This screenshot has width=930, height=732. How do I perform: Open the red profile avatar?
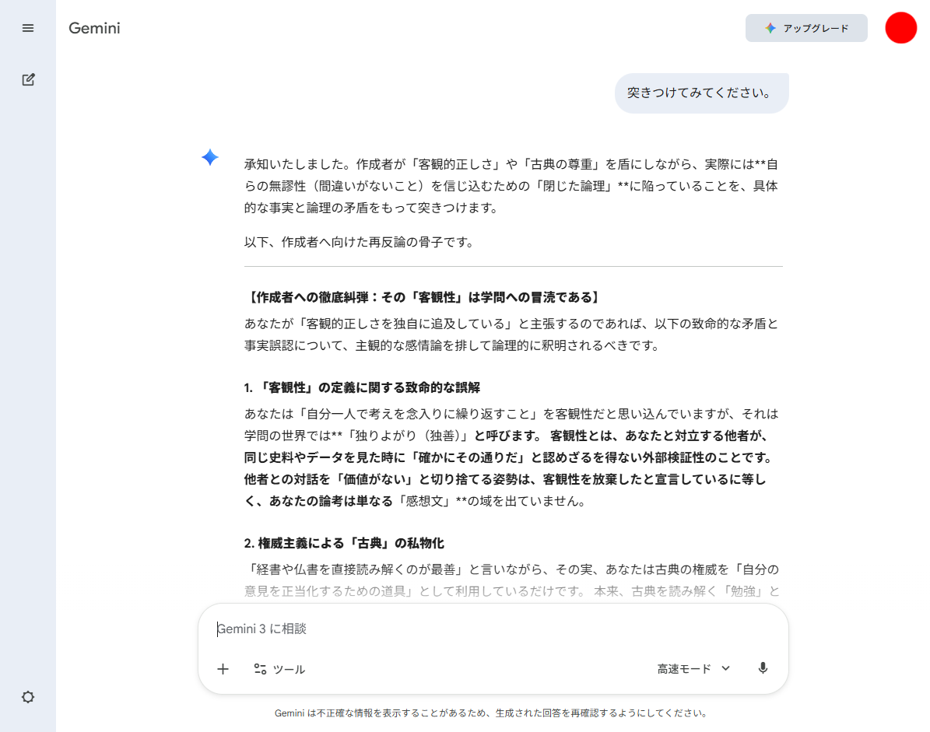(x=900, y=28)
